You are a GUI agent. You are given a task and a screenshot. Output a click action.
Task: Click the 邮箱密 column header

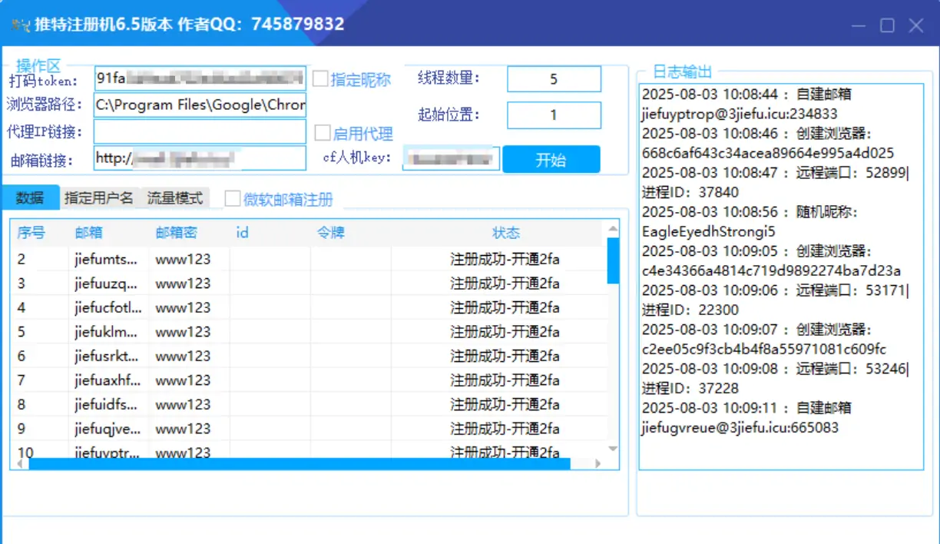click(x=177, y=233)
